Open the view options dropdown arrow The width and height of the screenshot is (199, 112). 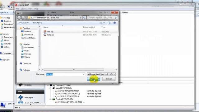tap(104, 23)
